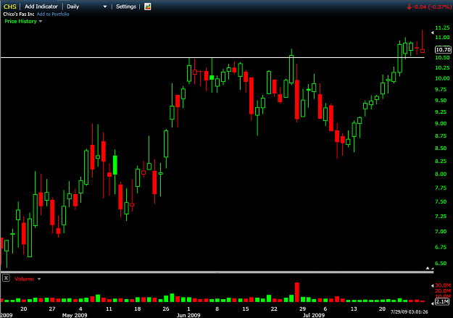Click the 22 date axis label
The width and height of the screenshot is (453, 318).
[x=274, y=309]
